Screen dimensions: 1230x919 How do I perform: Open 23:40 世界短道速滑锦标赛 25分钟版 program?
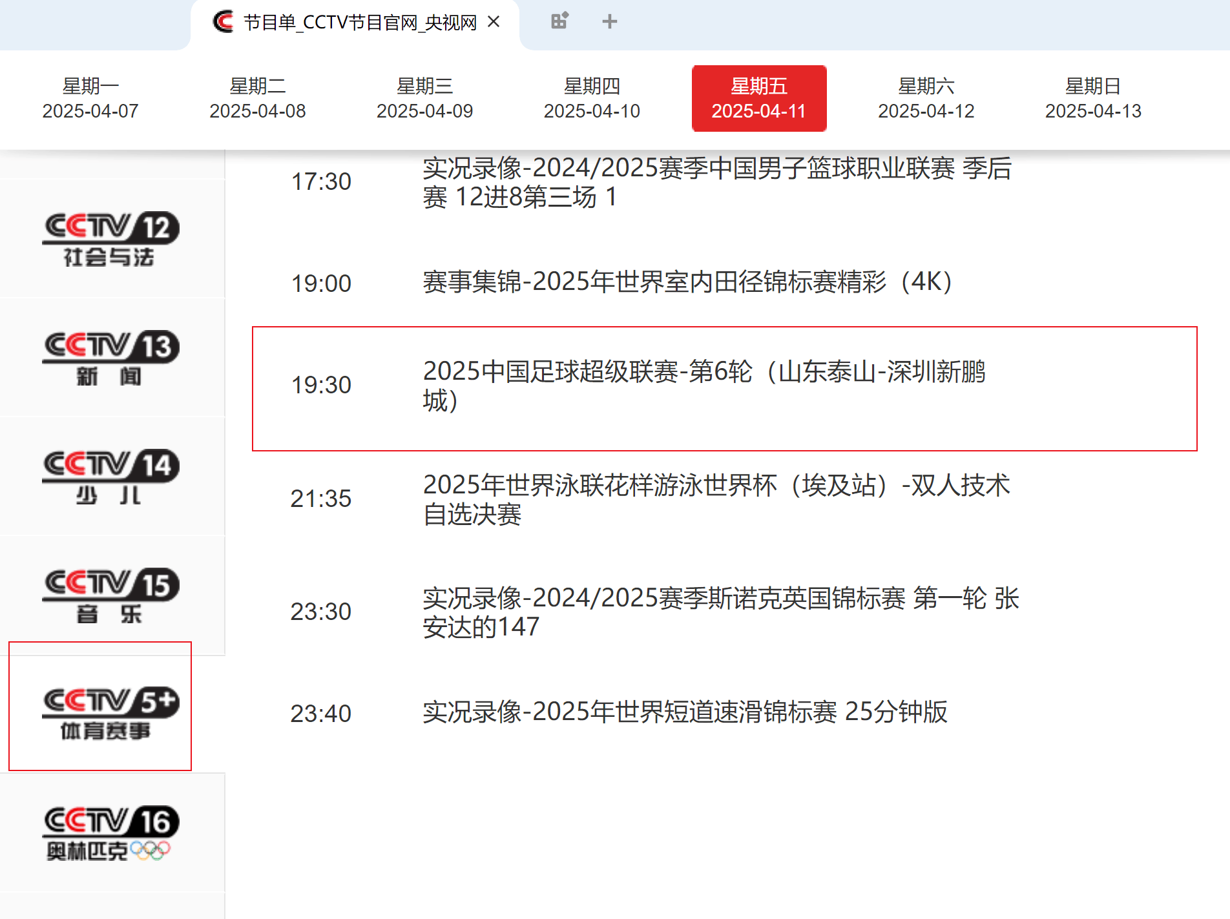685,712
